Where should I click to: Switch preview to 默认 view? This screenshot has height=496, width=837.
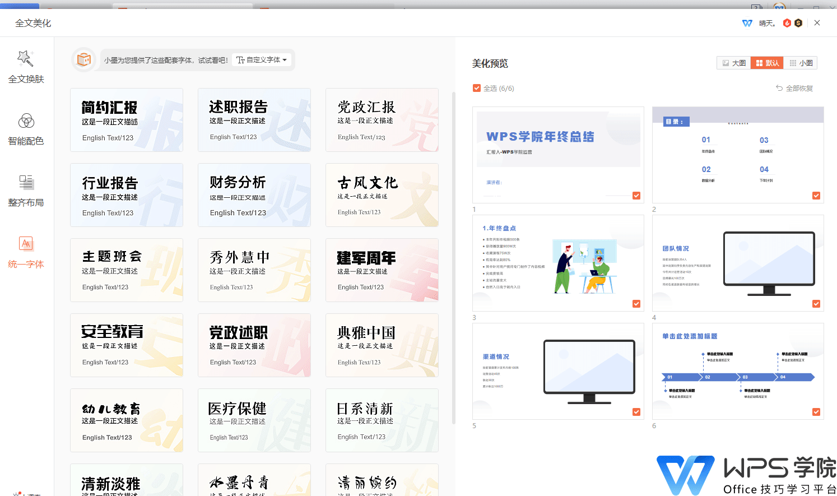click(768, 63)
